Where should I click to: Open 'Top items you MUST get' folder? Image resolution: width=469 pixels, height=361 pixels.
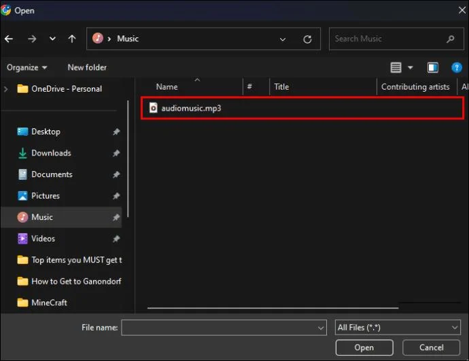69,260
